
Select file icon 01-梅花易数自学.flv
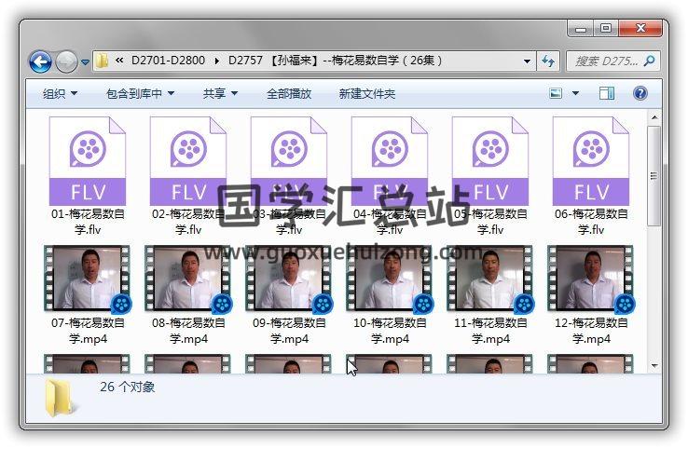pos(88,160)
